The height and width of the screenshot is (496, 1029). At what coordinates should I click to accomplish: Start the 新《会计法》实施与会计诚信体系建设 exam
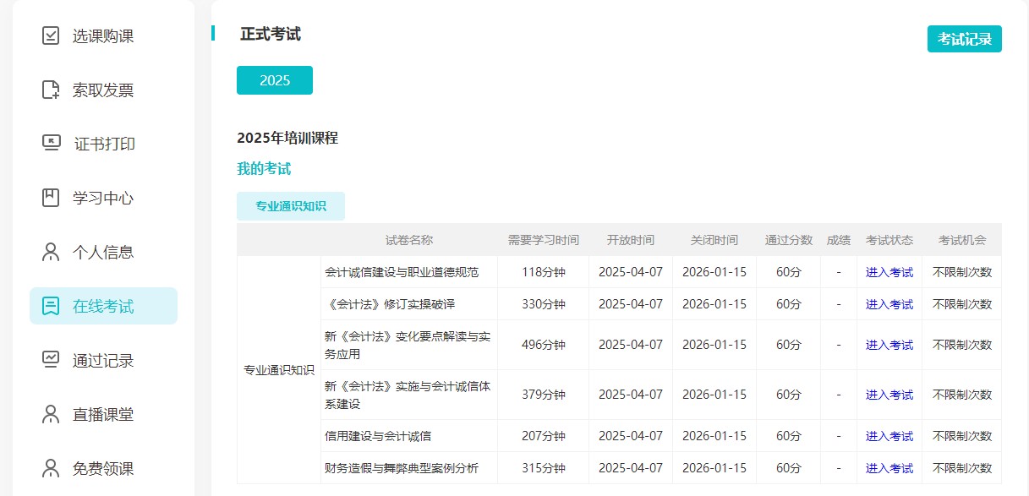889,394
